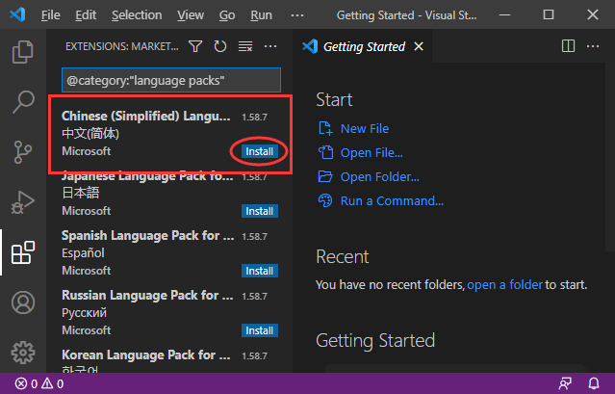The image size is (615, 394).
Task: Open notifications bell in status bar
Action: click(593, 383)
